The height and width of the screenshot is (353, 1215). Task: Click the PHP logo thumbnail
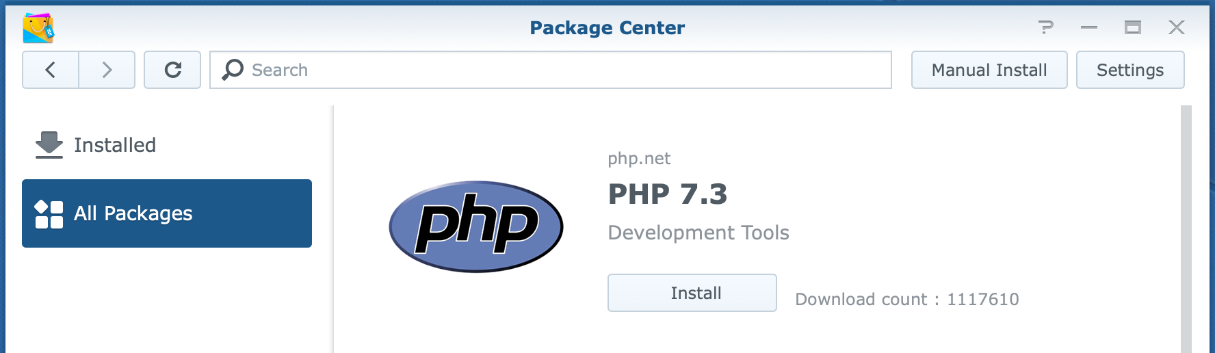(476, 226)
